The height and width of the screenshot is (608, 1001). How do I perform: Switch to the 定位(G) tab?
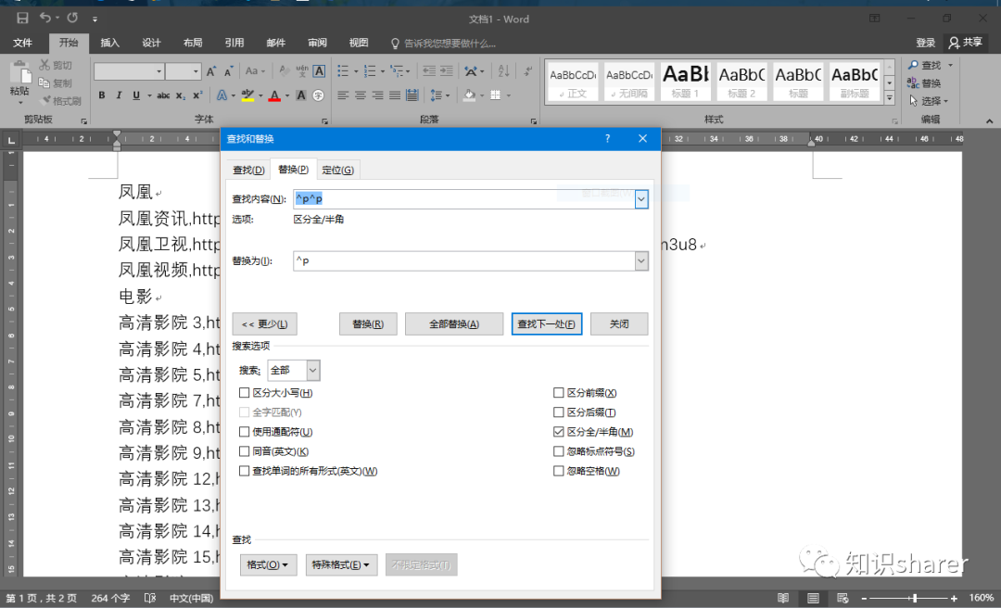point(337,170)
